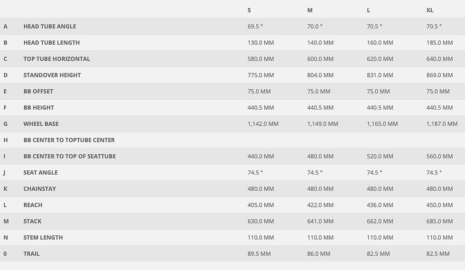Select the TRAIL row label
The width and height of the screenshot is (465, 270).
point(31,254)
